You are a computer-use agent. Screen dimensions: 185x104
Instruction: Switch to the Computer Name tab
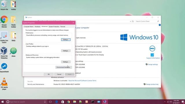[29, 27]
